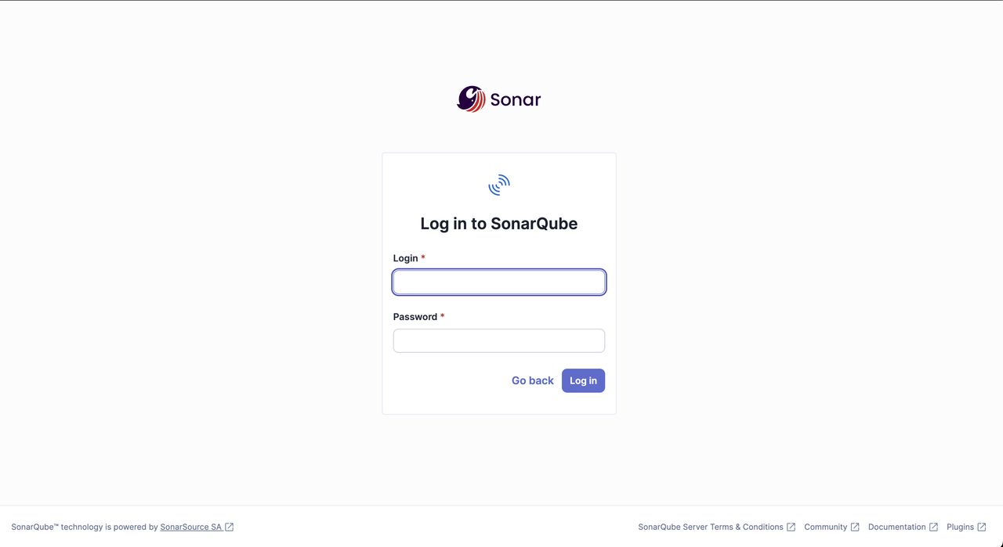This screenshot has height=547, width=1003.
Task: Click the Login field label
Action: click(x=406, y=258)
